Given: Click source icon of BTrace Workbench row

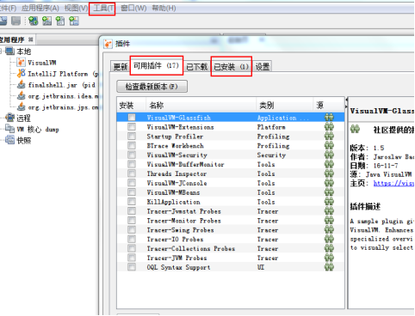Looking at the screenshot, I should pyautogui.click(x=329, y=146).
